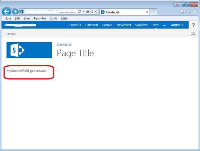Click the redacted site name link in suite bar
The height and width of the screenshot is (151, 200).
(21, 25)
